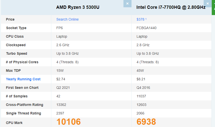Open the $378 price link

[x=141, y=19]
